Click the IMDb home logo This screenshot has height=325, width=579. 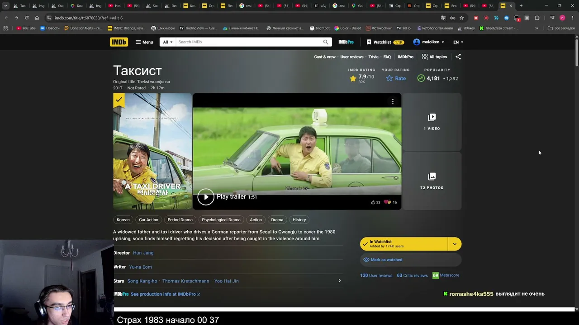(x=119, y=42)
